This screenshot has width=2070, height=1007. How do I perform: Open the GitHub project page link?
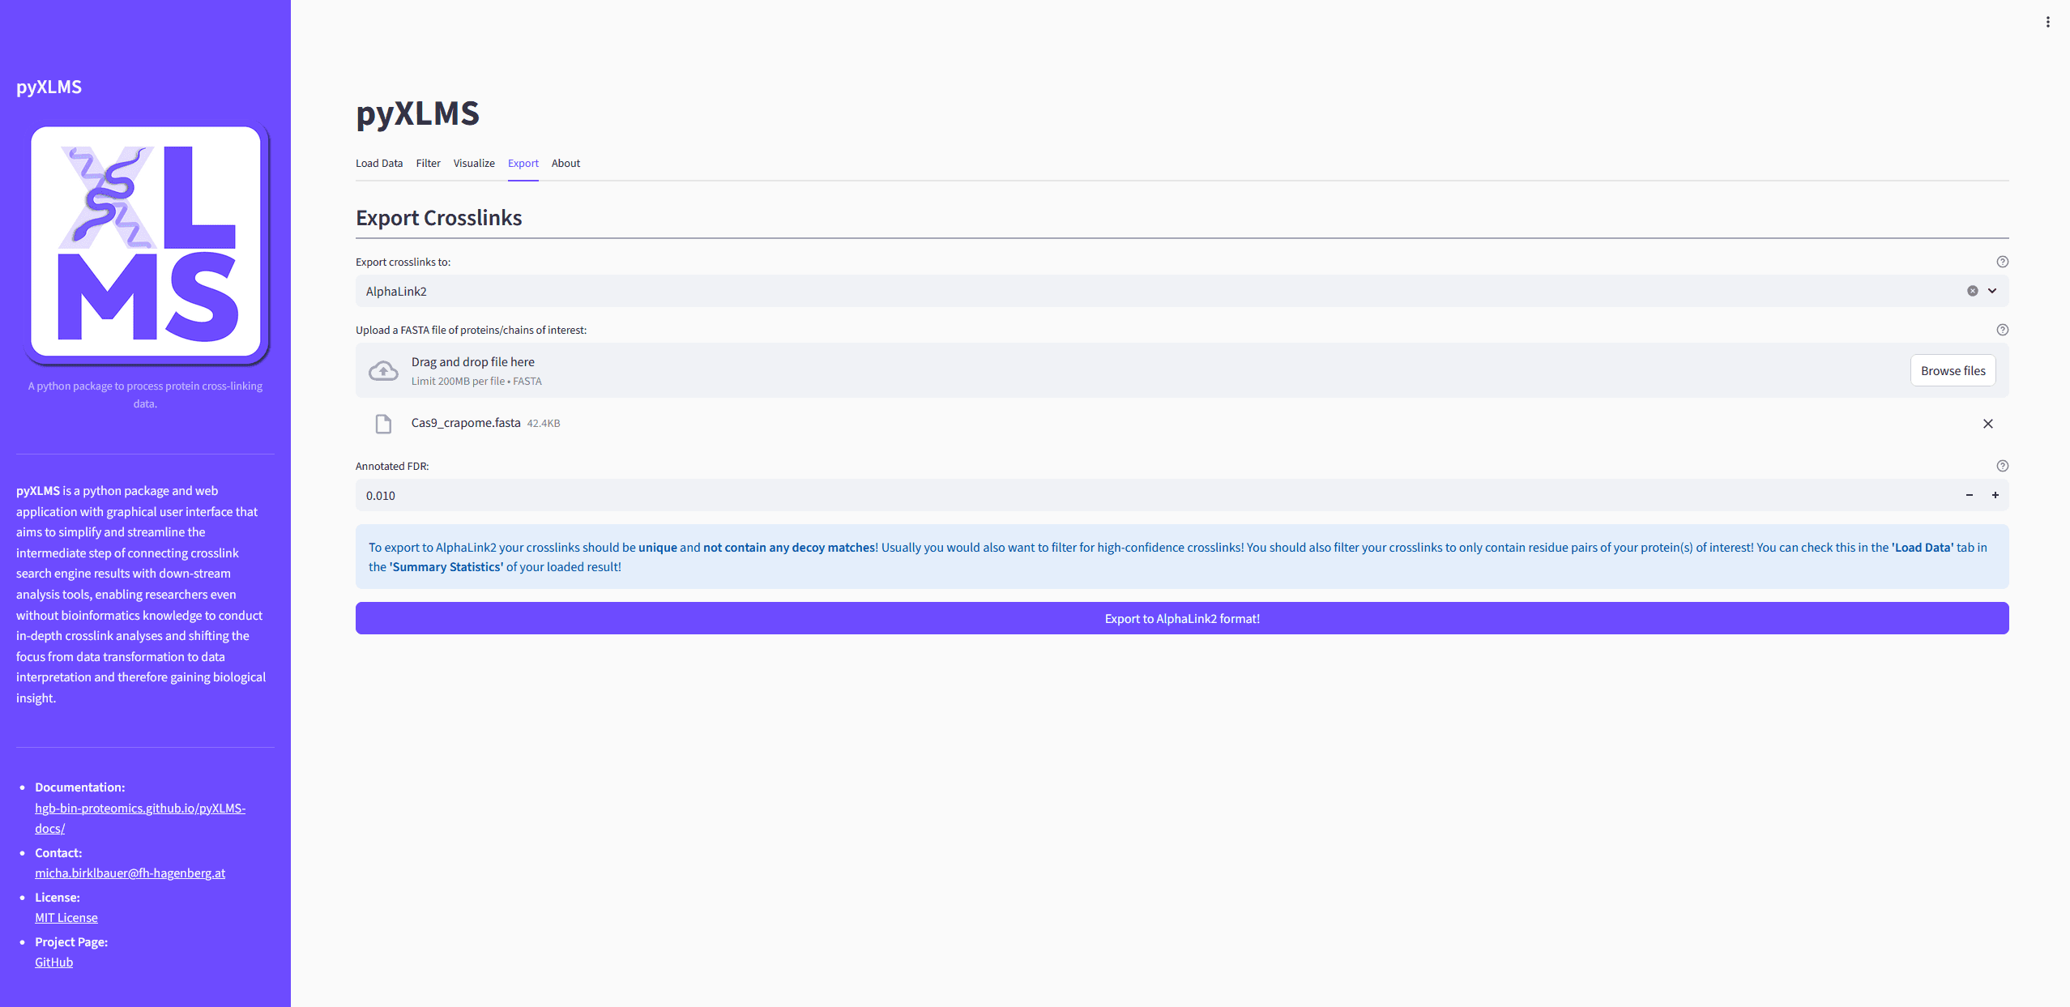pyautogui.click(x=53, y=962)
